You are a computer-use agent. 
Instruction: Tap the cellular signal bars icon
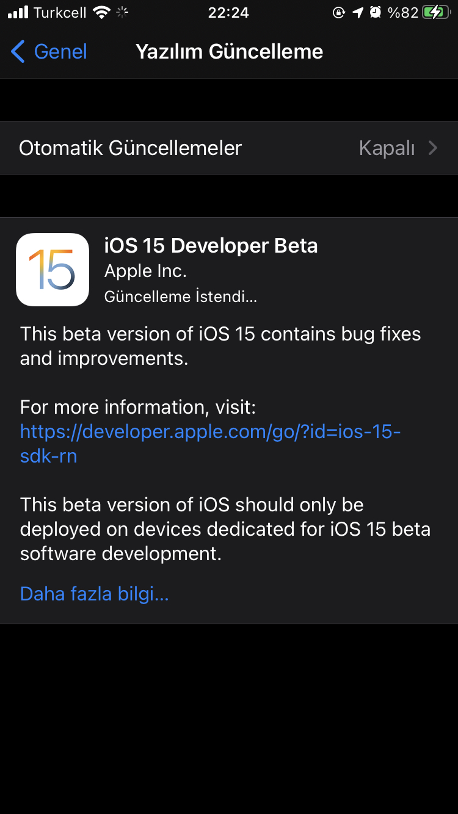(18, 12)
